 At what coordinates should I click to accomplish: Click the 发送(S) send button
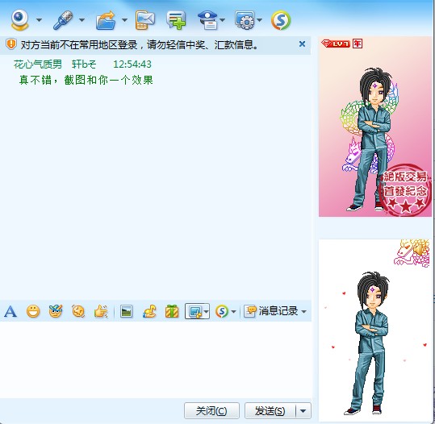[x=270, y=410]
